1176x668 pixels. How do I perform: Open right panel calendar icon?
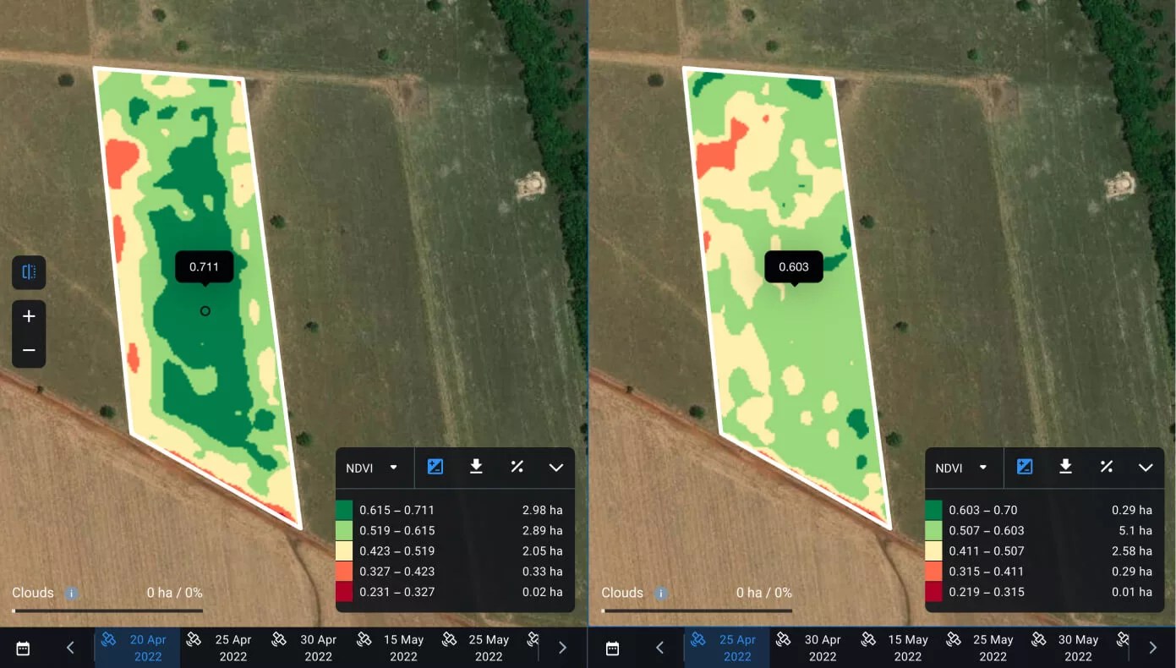pyautogui.click(x=613, y=649)
